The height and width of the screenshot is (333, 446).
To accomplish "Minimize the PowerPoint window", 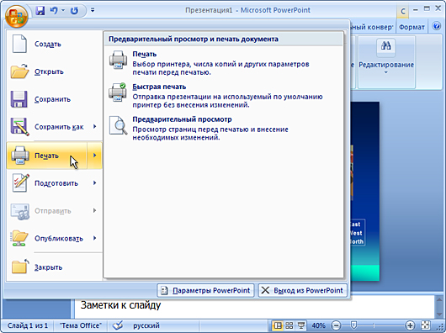I will click(416, 10).
